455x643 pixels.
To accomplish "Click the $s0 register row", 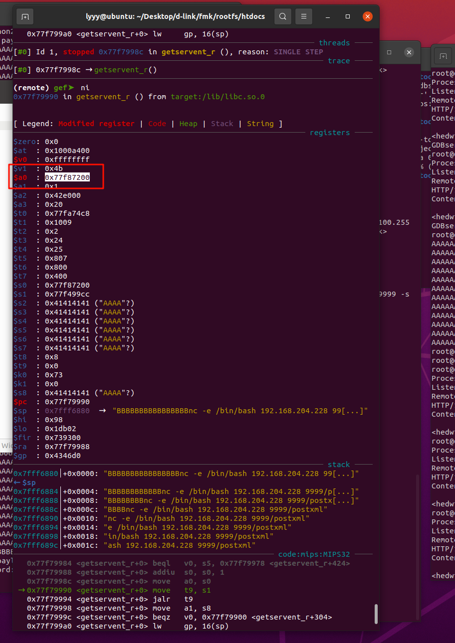I will 51,285.
